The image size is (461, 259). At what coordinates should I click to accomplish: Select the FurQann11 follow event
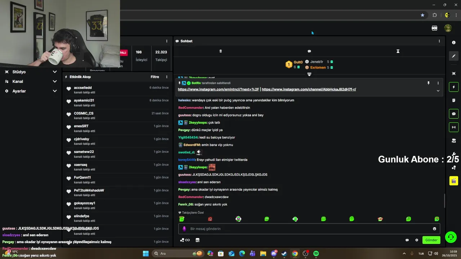(x=117, y=180)
